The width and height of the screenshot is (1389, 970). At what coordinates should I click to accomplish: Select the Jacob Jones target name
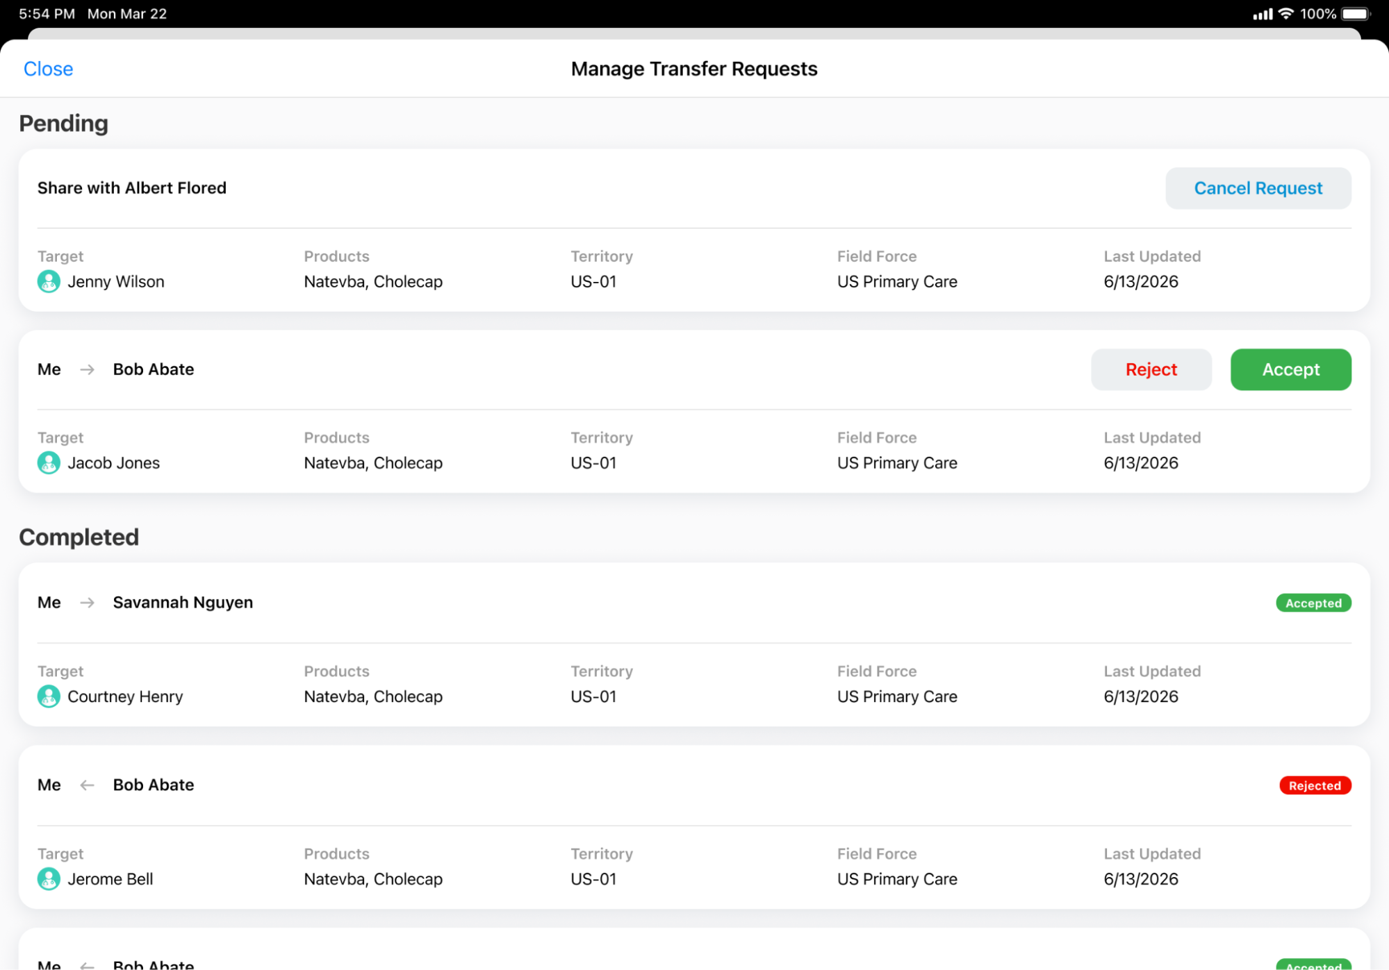point(113,462)
